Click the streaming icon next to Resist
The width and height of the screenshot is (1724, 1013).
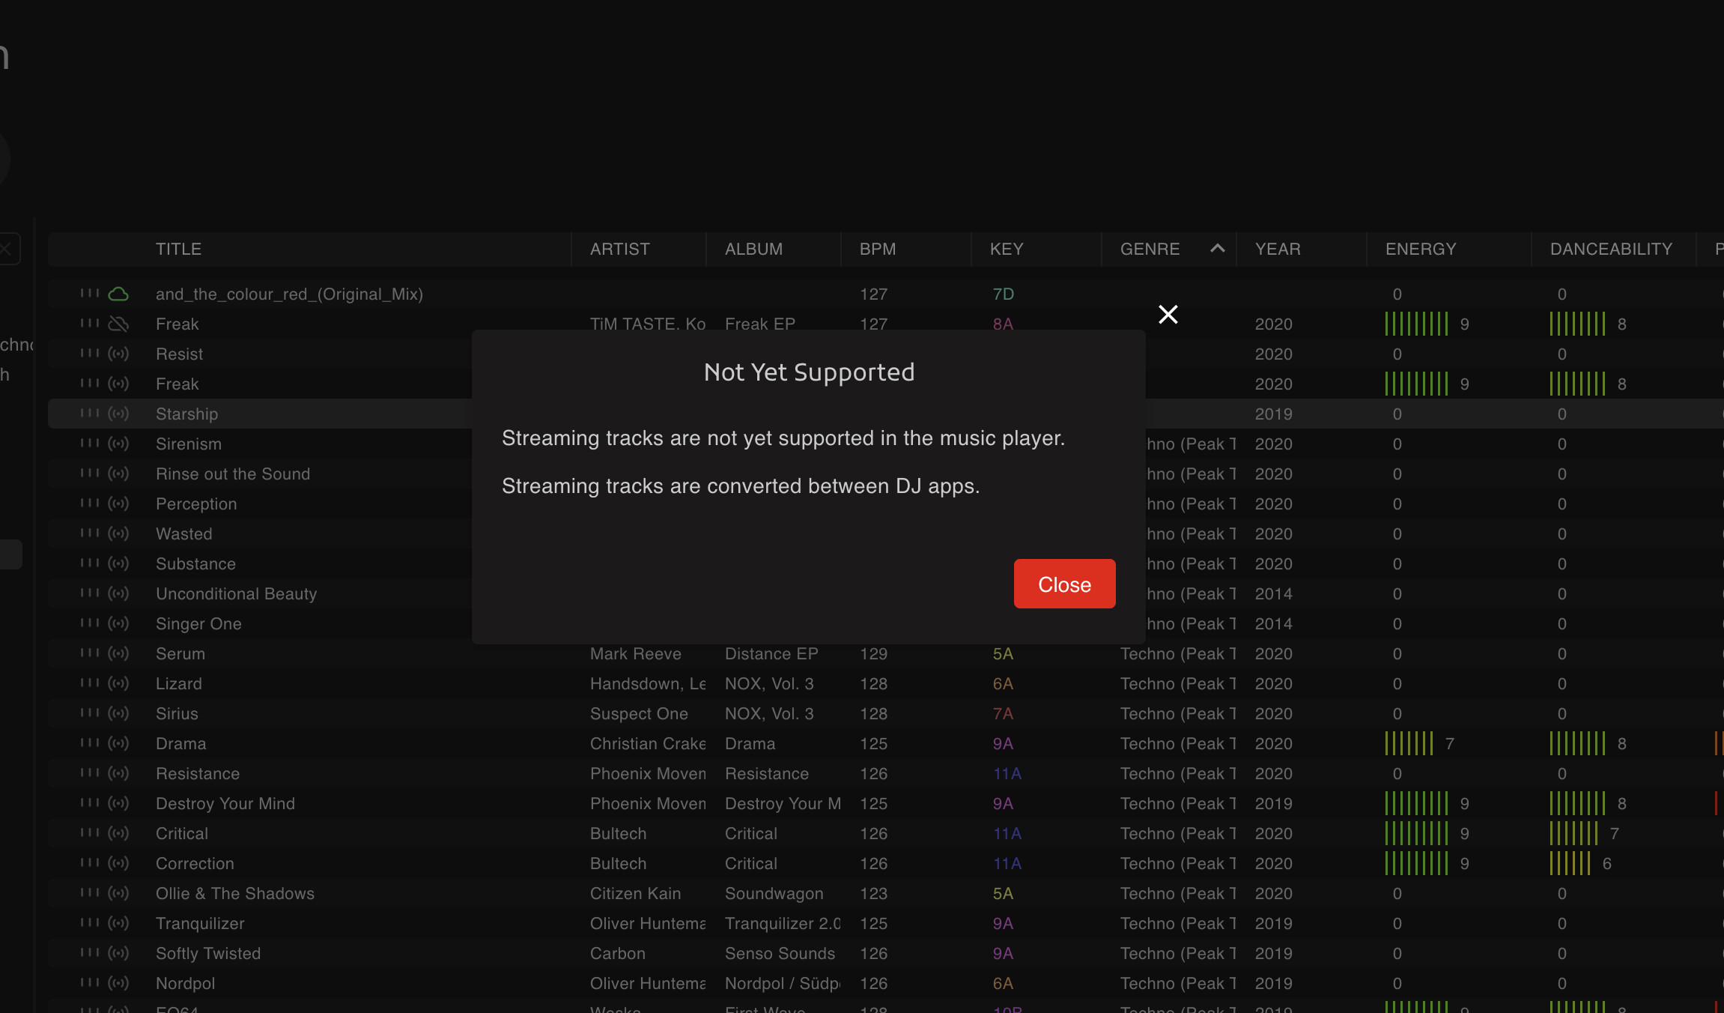click(118, 354)
